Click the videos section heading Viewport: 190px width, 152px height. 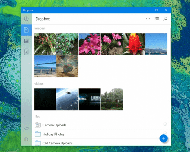39,84
